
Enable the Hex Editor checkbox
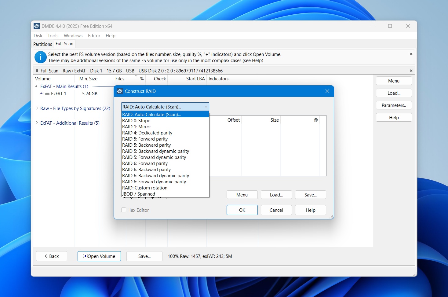tap(124, 210)
